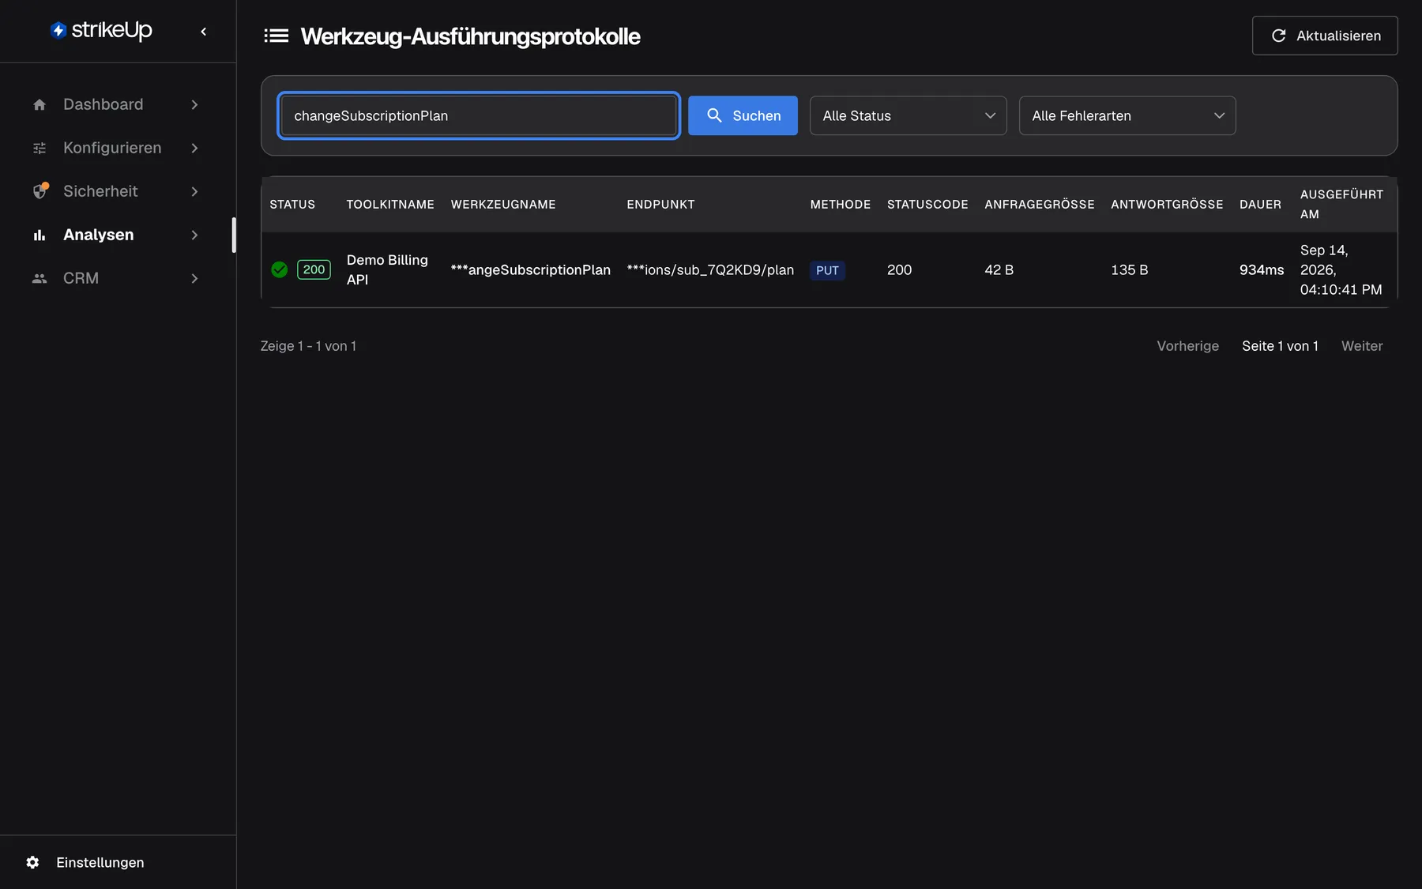The width and height of the screenshot is (1422, 889).
Task: Click the CRM people icon
Action: pyautogui.click(x=39, y=278)
